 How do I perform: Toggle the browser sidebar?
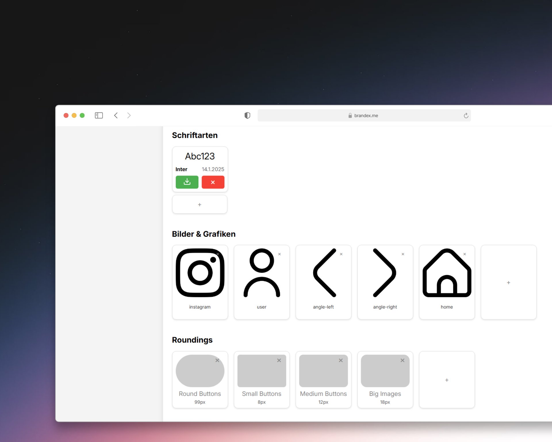(x=99, y=115)
